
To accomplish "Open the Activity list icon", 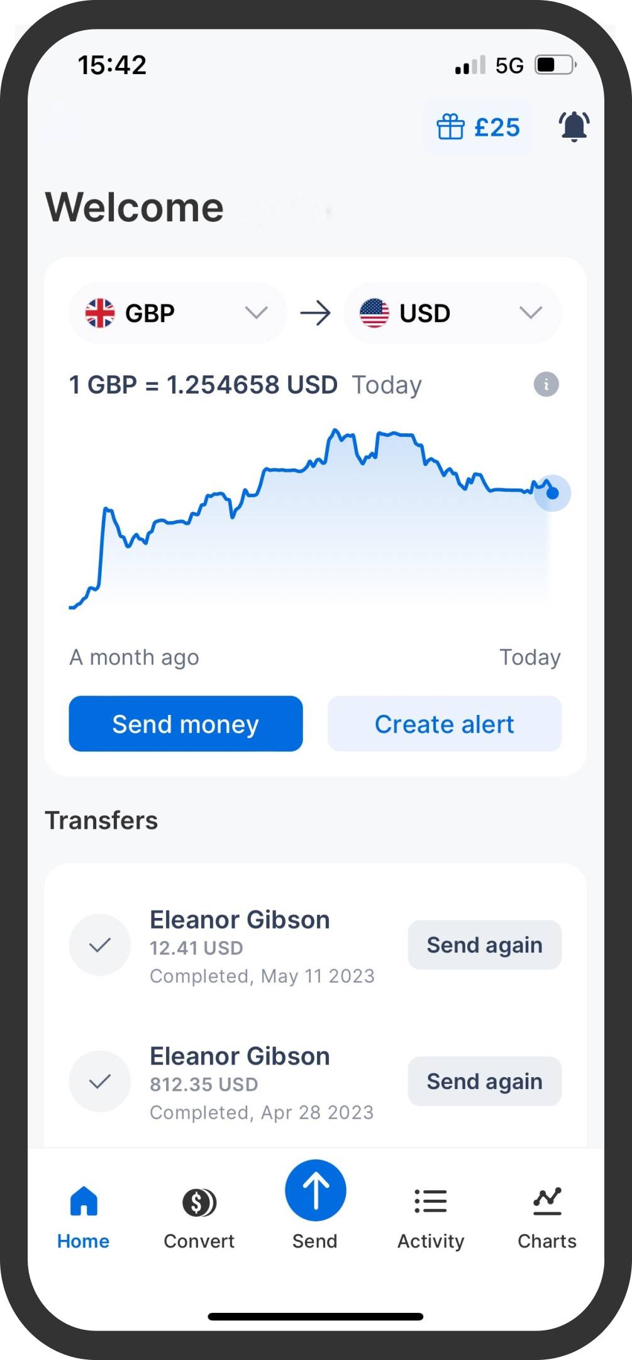I will pyautogui.click(x=431, y=1201).
